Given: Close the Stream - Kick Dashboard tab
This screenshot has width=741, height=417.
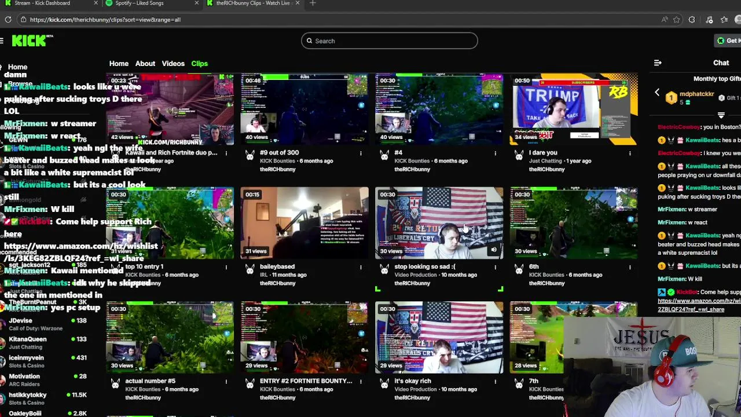Looking at the screenshot, I should 96,3.
